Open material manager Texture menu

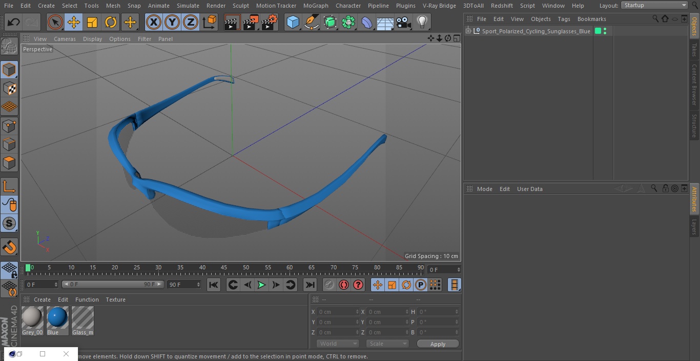click(116, 300)
